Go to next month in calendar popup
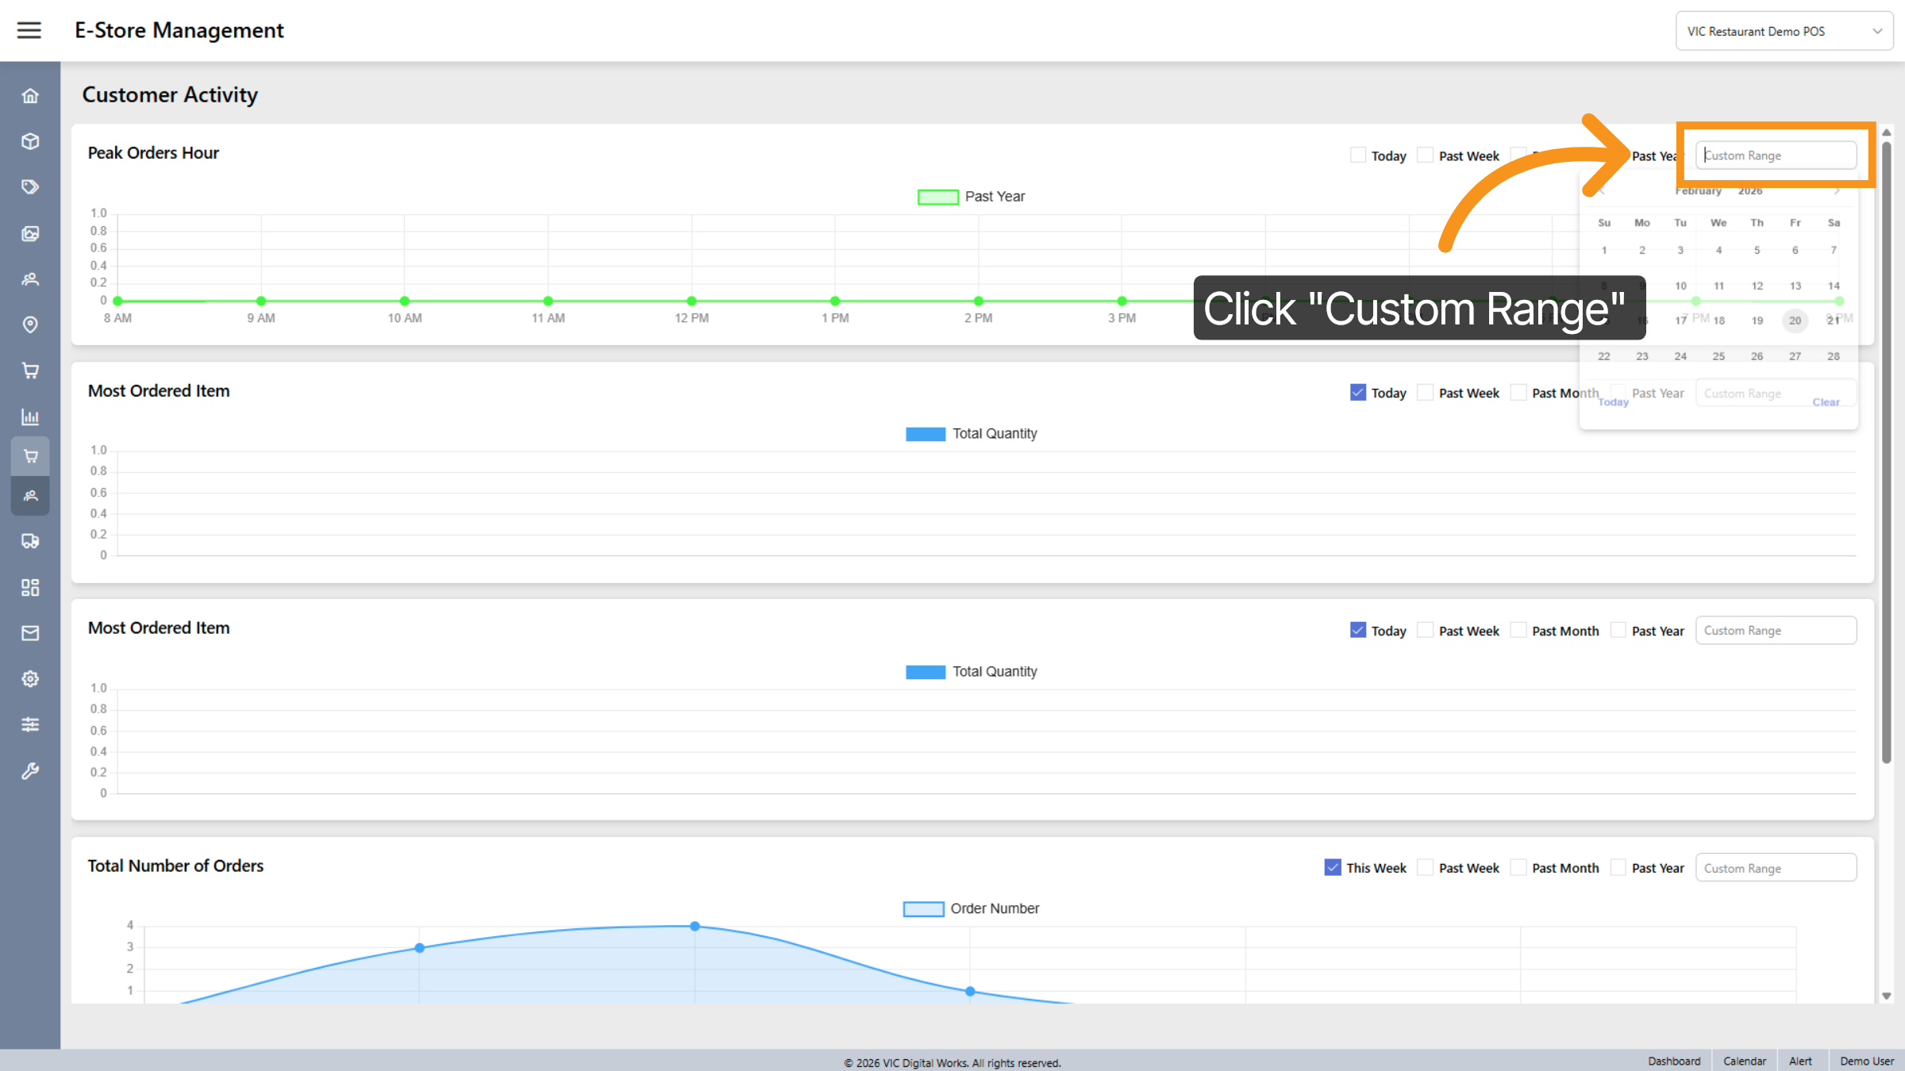 click(1837, 191)
